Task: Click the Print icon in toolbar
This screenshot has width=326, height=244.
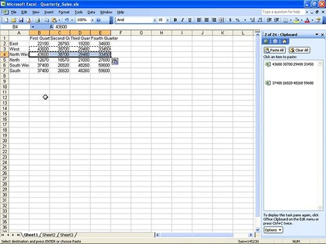Action: click(x=37, y=20)
